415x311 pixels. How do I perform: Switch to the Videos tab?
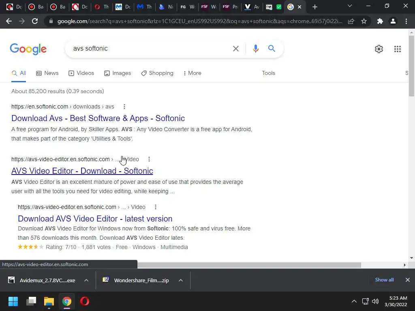point(81,73)
